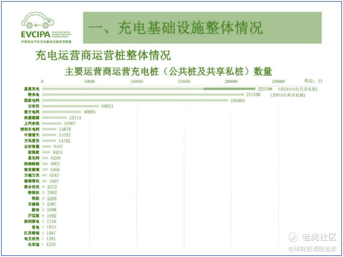Click the value 1982

click(x=52, y=216)
